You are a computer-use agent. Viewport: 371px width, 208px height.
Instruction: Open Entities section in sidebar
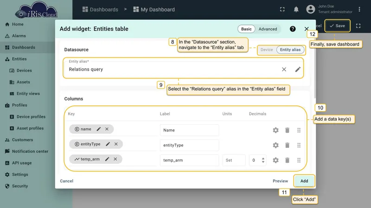(16, 59)
